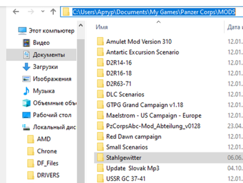243x183 pixels.
Task: Click the AMD folder icon
Action: click(31, 139)
